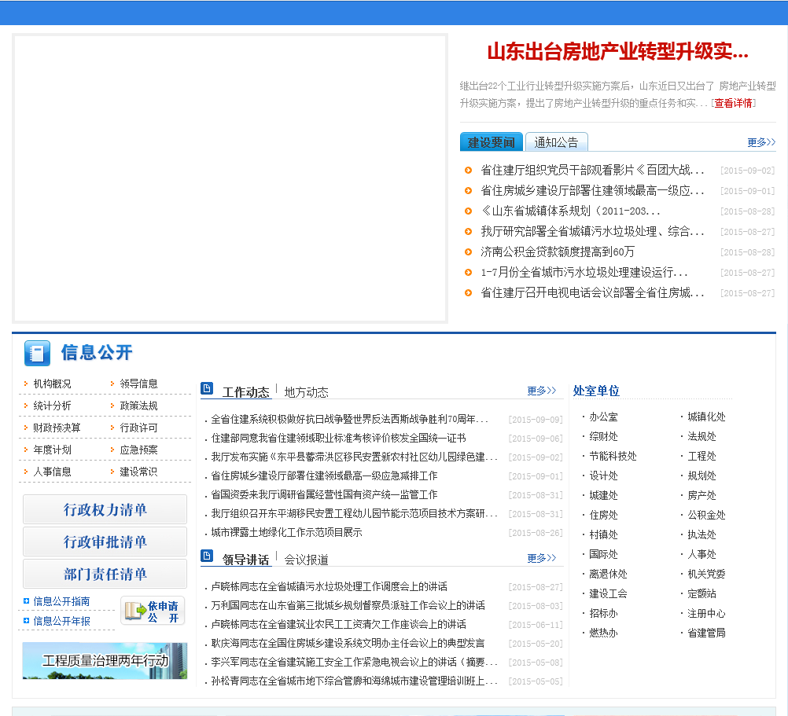Click the square icon before 信息公开年报
The height and width of the screenshot is (716, 788).
click(26, 621)
